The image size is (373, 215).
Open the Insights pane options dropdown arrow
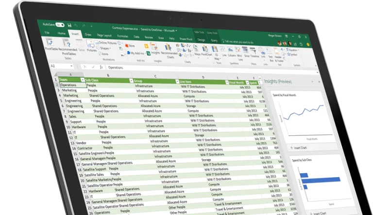(312, 82)
